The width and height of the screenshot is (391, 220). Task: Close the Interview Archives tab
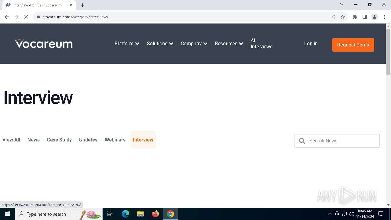(71, 5)
